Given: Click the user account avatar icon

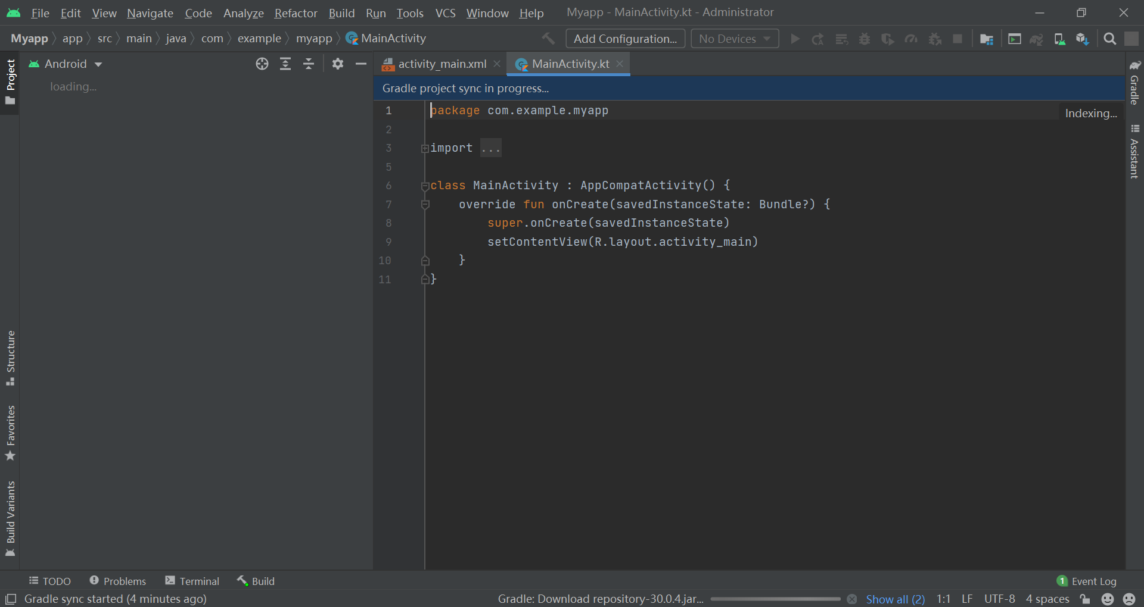Looking at the screenshot, I should [1131, 39].
